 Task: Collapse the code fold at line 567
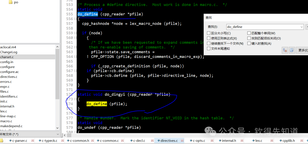pos(75,71)
